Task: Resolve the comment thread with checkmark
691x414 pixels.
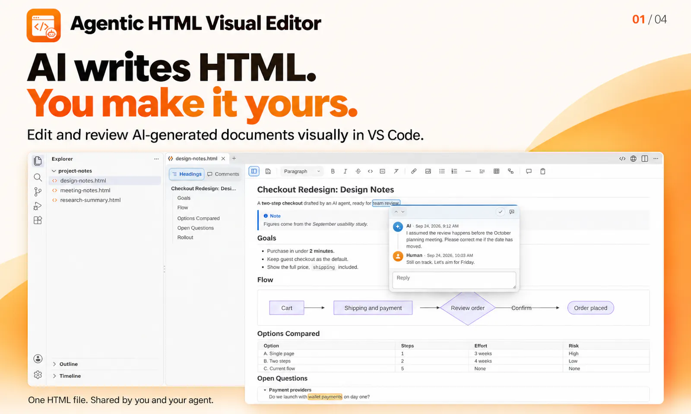Action: (x=500, y=212)
